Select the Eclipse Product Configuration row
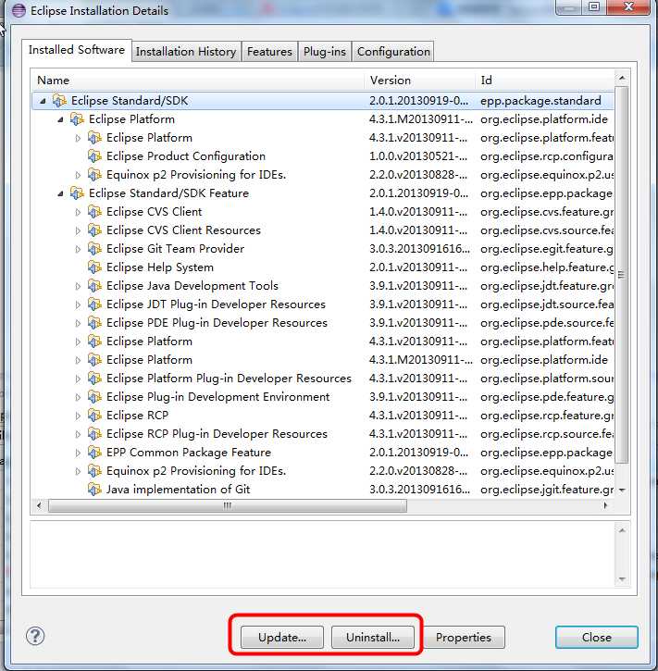658x671 pixels. 323,156
